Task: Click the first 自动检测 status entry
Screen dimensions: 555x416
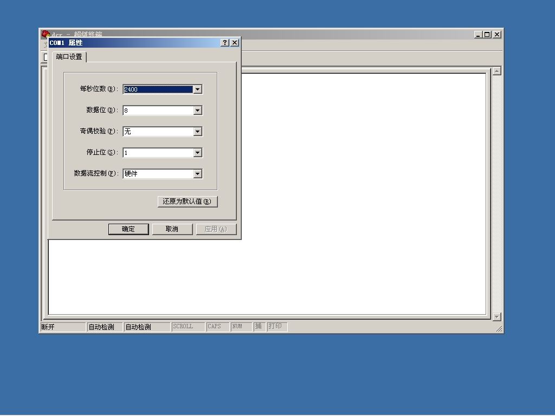Action: (105, 327)
